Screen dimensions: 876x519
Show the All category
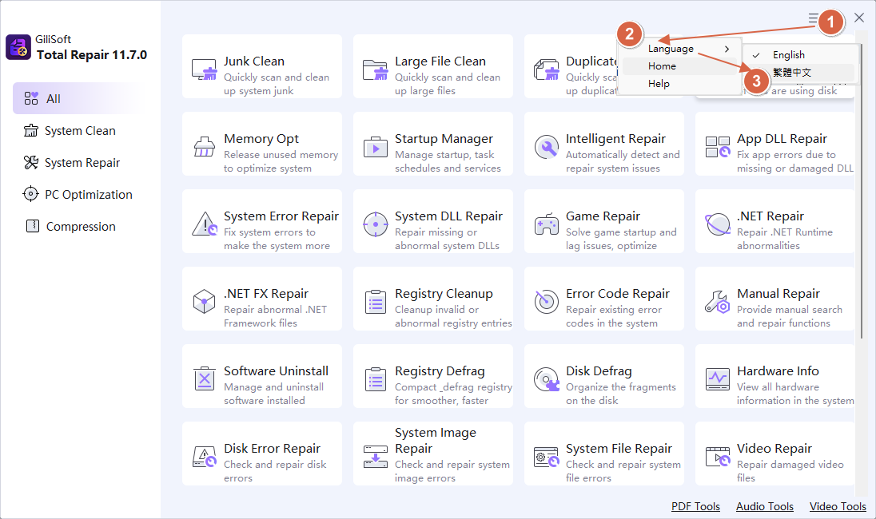click(78, 99)
